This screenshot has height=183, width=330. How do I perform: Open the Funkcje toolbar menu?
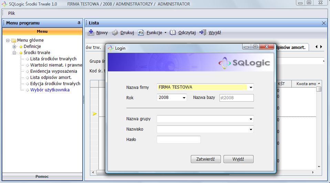tap(154, 33)
